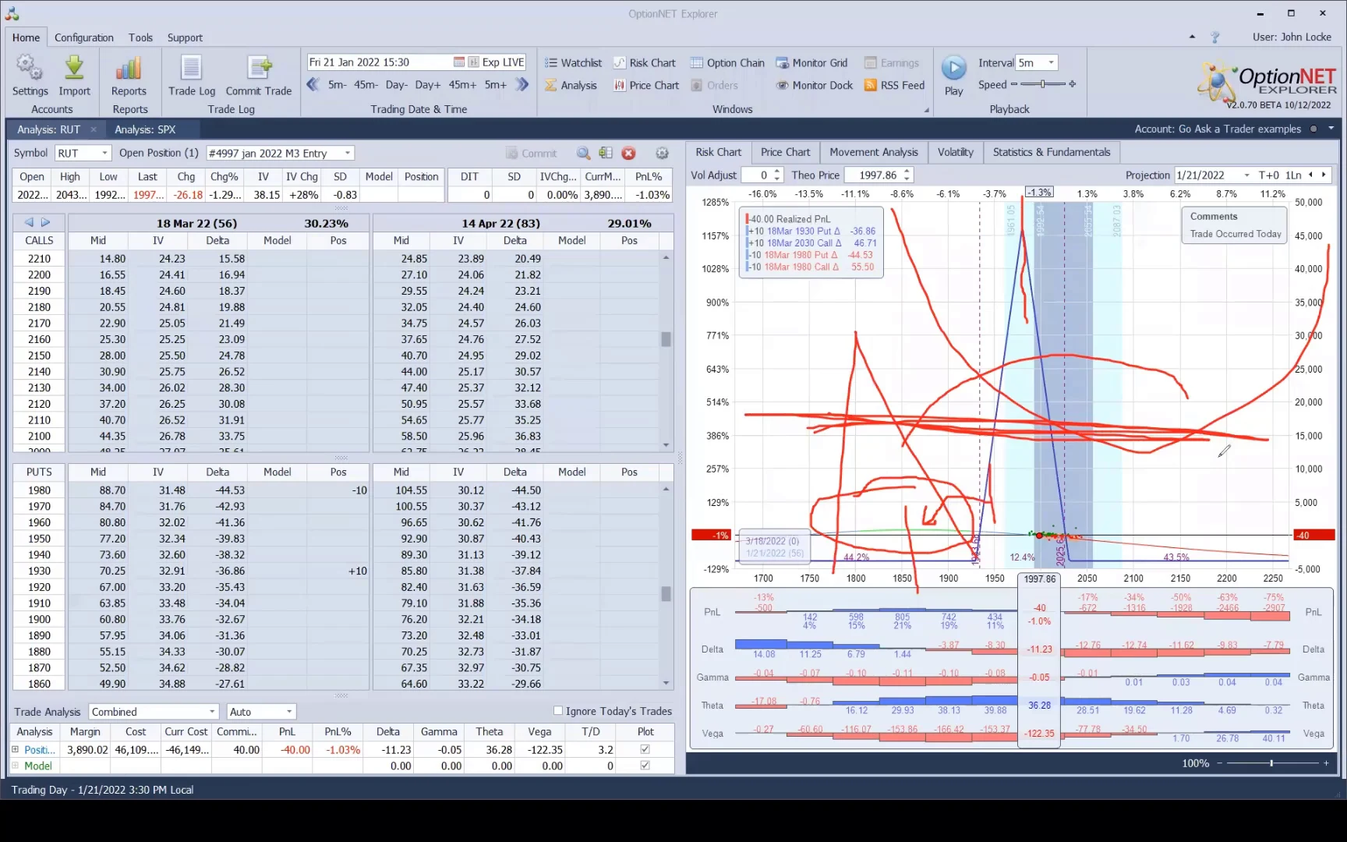Switch to the Analysis: SPX tab

[145, 129]
